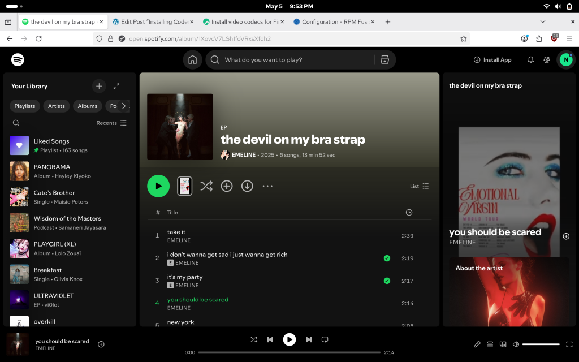Open Wisdom of the Masters podcast
The height and width of the screenshot is (362, 579).
70,223
